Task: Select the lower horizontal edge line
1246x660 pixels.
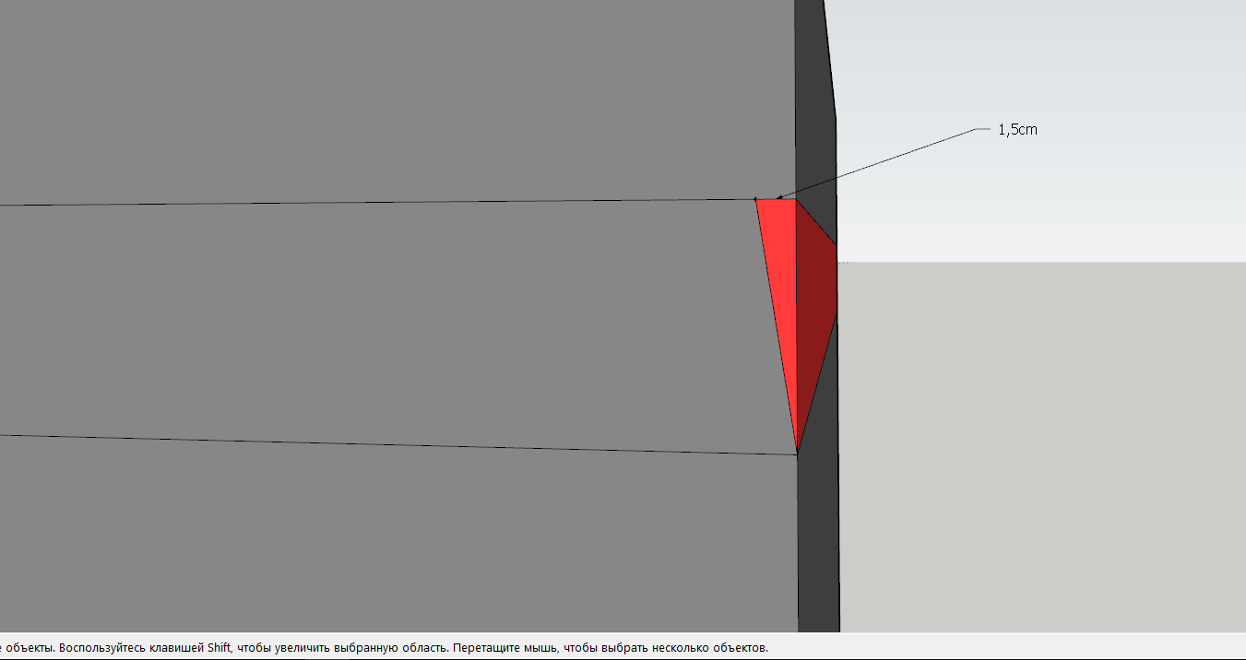Action: 397,443
